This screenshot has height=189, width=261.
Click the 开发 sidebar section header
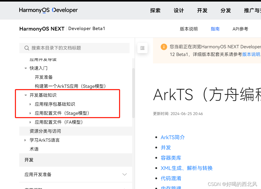coord(76,160)
